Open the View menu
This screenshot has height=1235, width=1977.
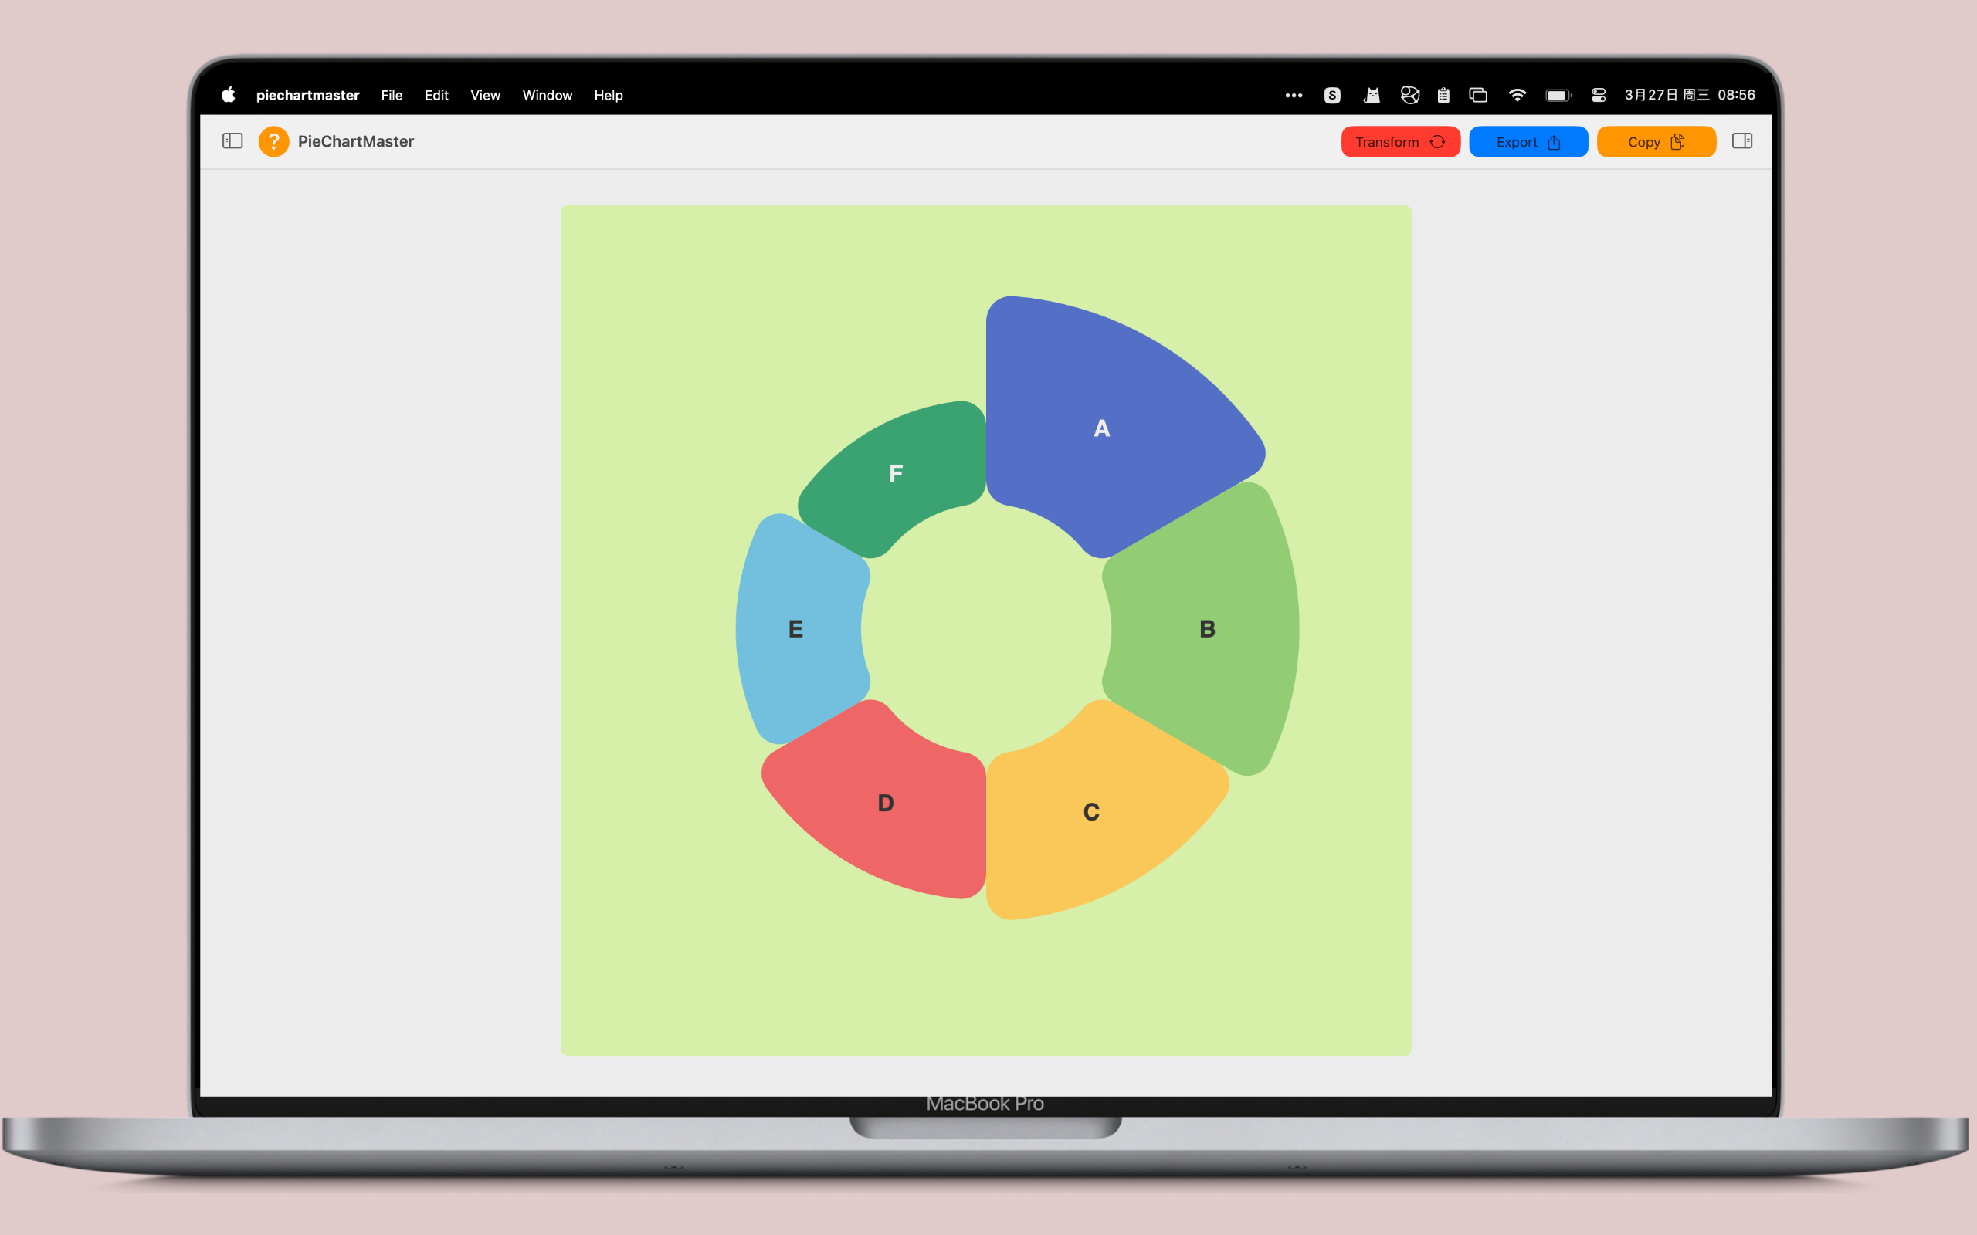[485, 96]
